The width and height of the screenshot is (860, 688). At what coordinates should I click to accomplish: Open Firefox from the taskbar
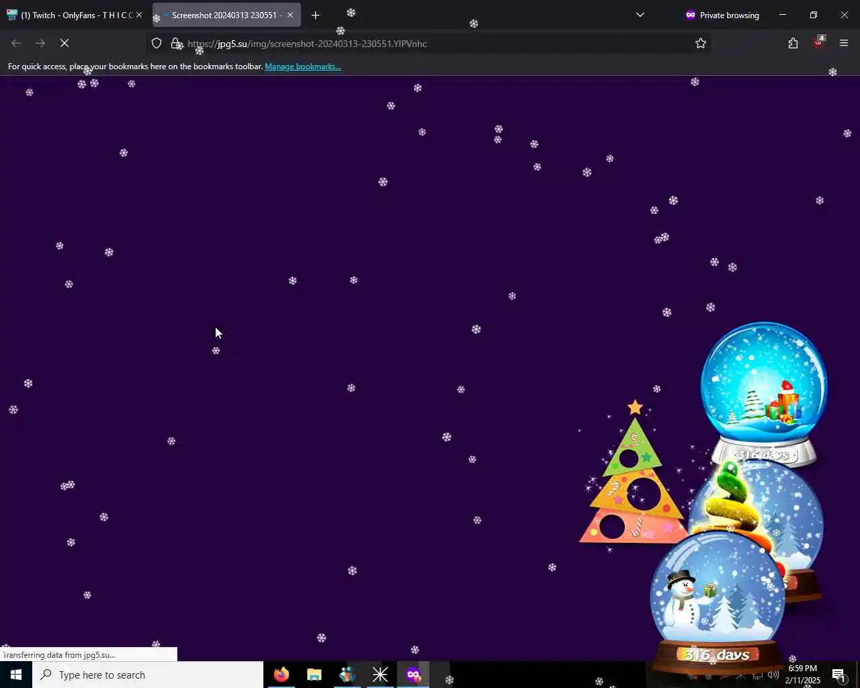point(282,675)
